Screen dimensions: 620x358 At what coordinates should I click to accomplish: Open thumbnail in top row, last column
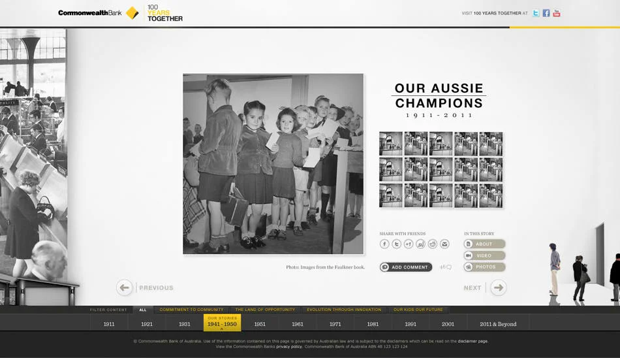click(x=491, y=143)
